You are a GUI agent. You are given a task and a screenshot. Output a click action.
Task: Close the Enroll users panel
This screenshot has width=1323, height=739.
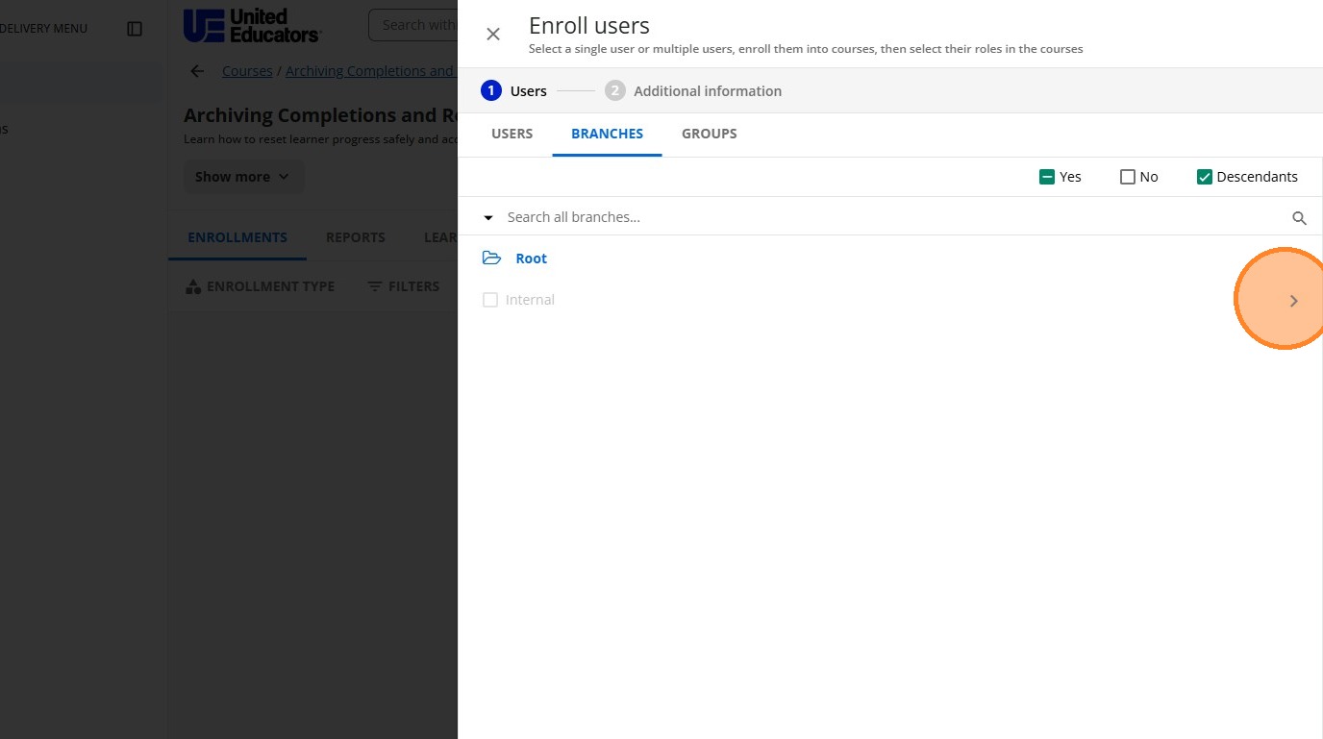click(x=493, y=35)
